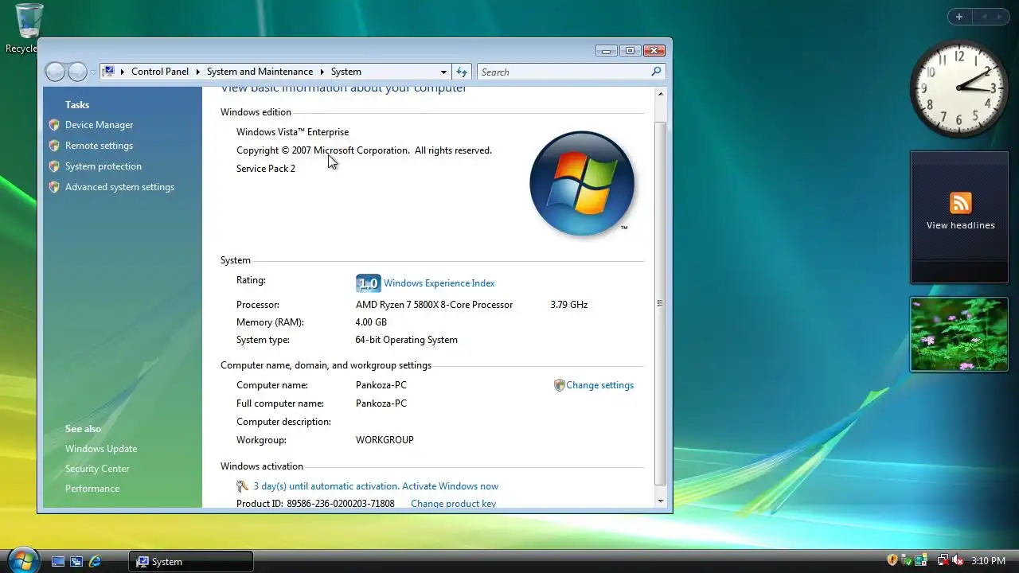Open Remote settings task link
The width and height of the screenshot is (1019, 573).
pyautogui.click(x=99, y=146)
